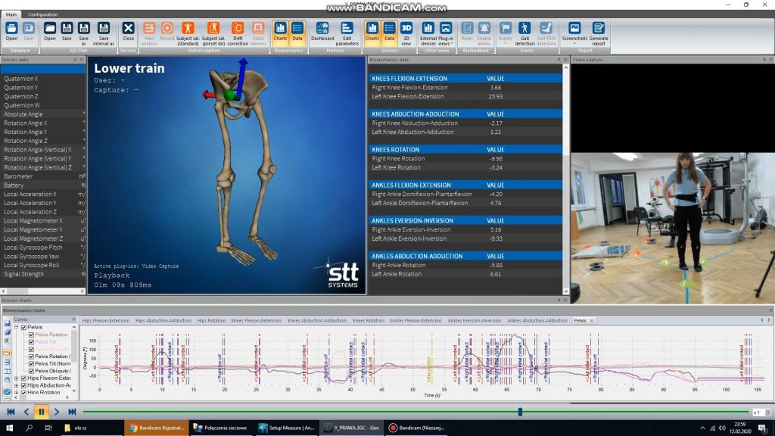Screen dimensions: 775x436
Task: Toggle the Pelvis Tilt curve checkbox
Action: click(31, 342)
